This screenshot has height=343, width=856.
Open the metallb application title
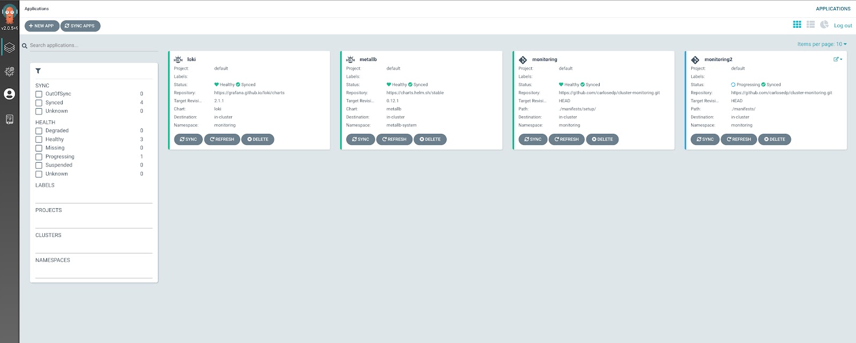tap(368, 59)
